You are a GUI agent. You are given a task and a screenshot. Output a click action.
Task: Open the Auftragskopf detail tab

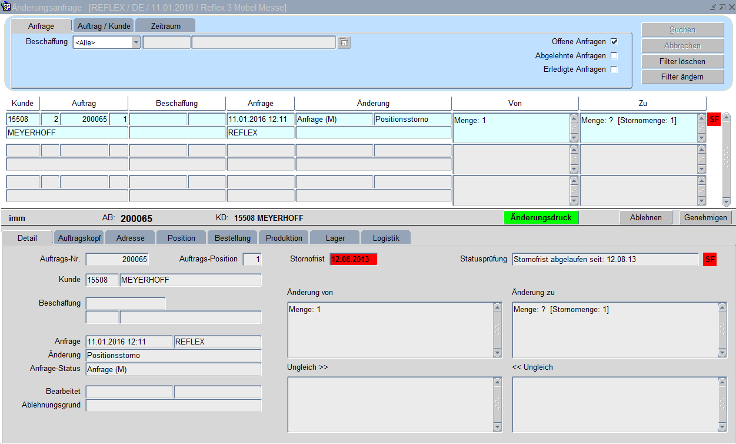[x=79, y=238]
